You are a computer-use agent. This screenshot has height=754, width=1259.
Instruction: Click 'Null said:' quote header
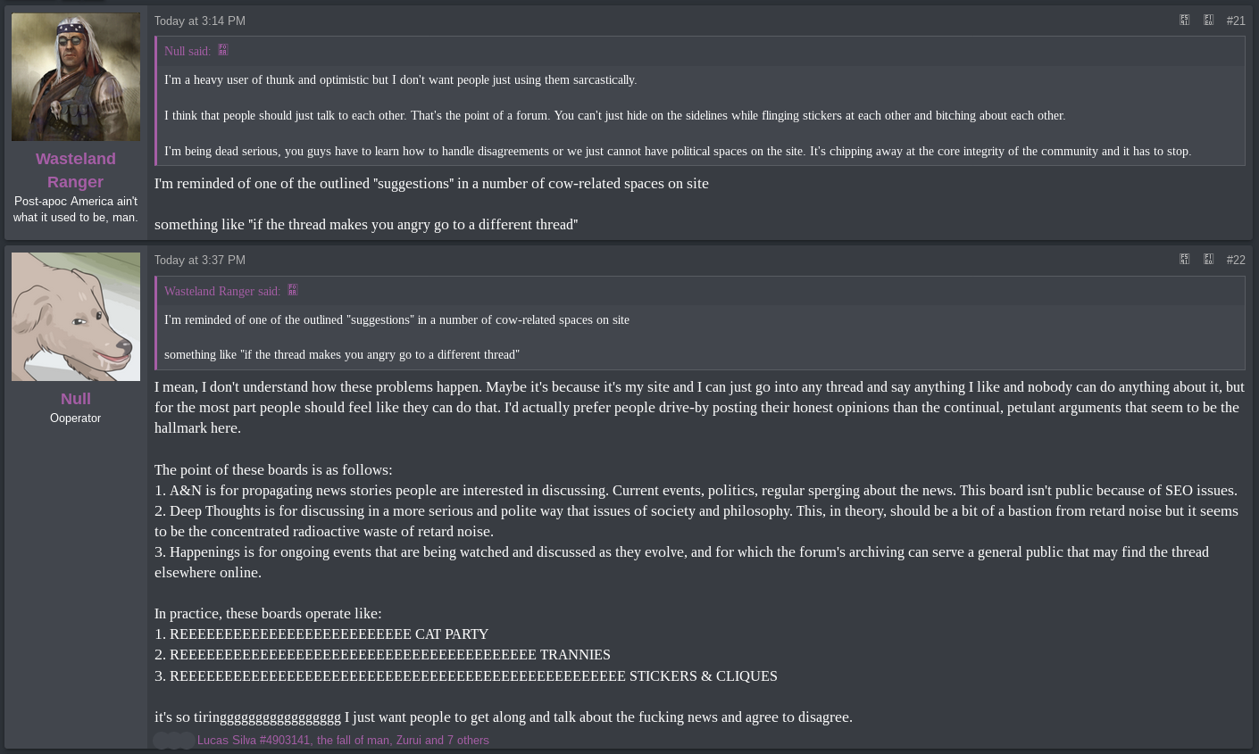coord(188,51)
